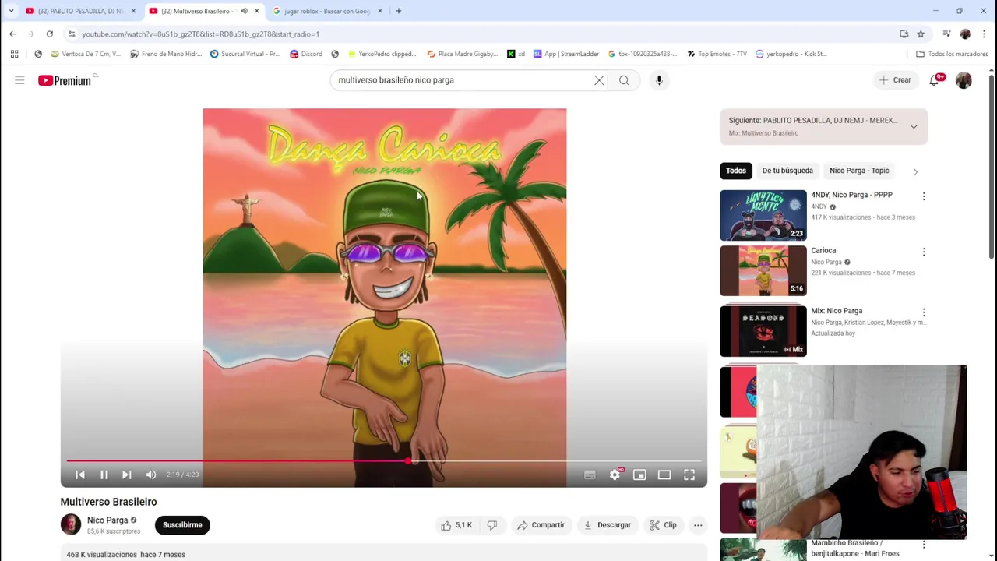Open Todos los marcadores folder

pos(952,54)
